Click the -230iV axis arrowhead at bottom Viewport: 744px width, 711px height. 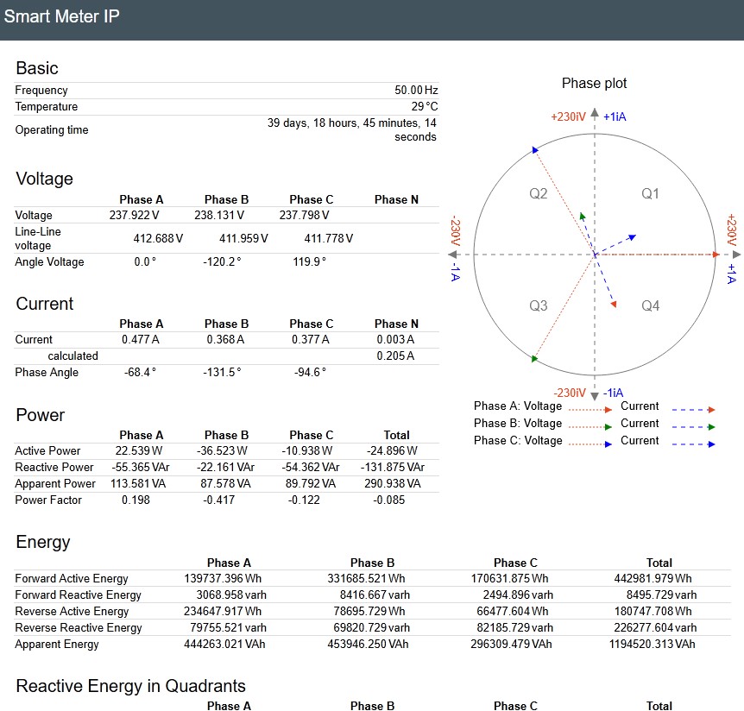[x=594, y=396]
